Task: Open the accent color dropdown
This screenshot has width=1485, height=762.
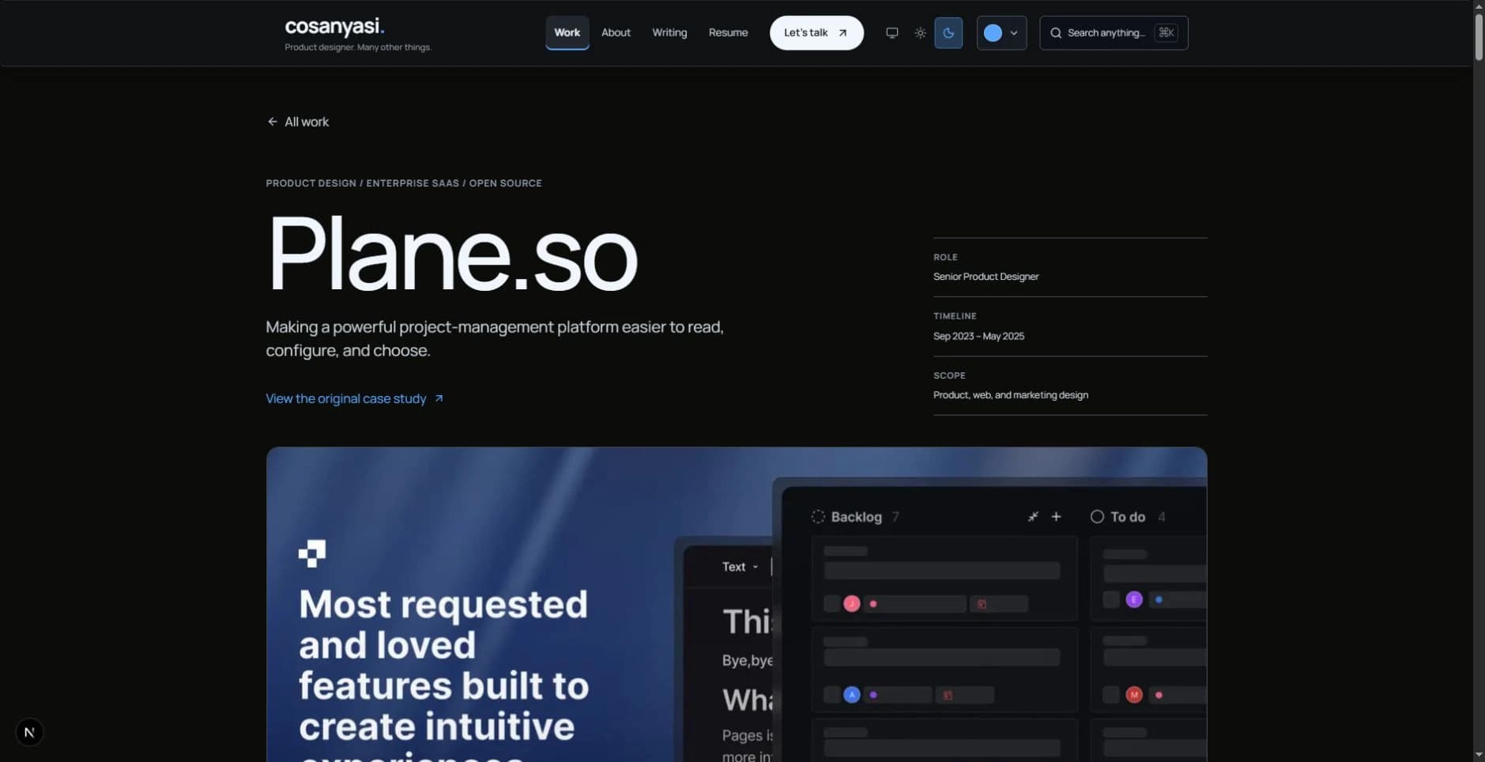Action: pos(1001,33)
